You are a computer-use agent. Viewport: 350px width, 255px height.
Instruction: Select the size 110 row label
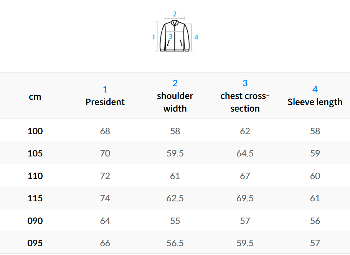(x=35, y=176)
